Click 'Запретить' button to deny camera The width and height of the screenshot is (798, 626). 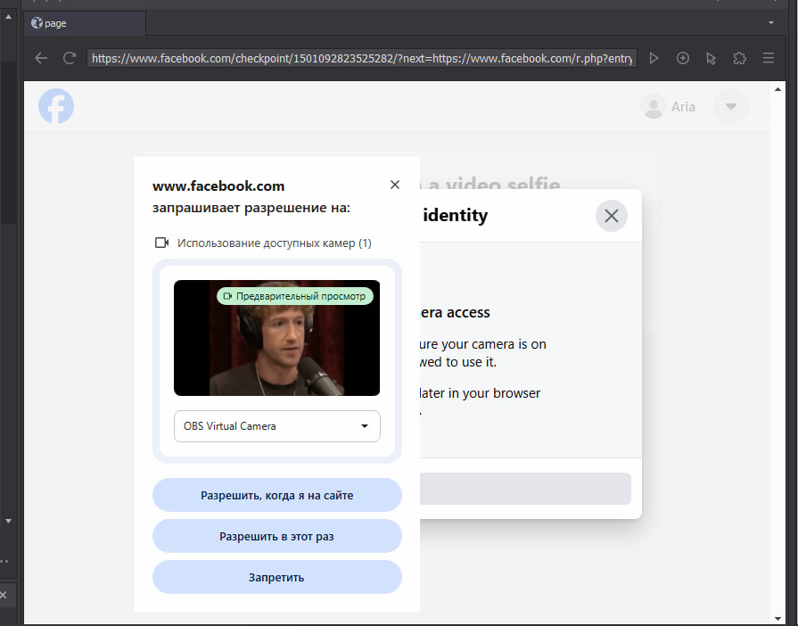coord(277,577)
